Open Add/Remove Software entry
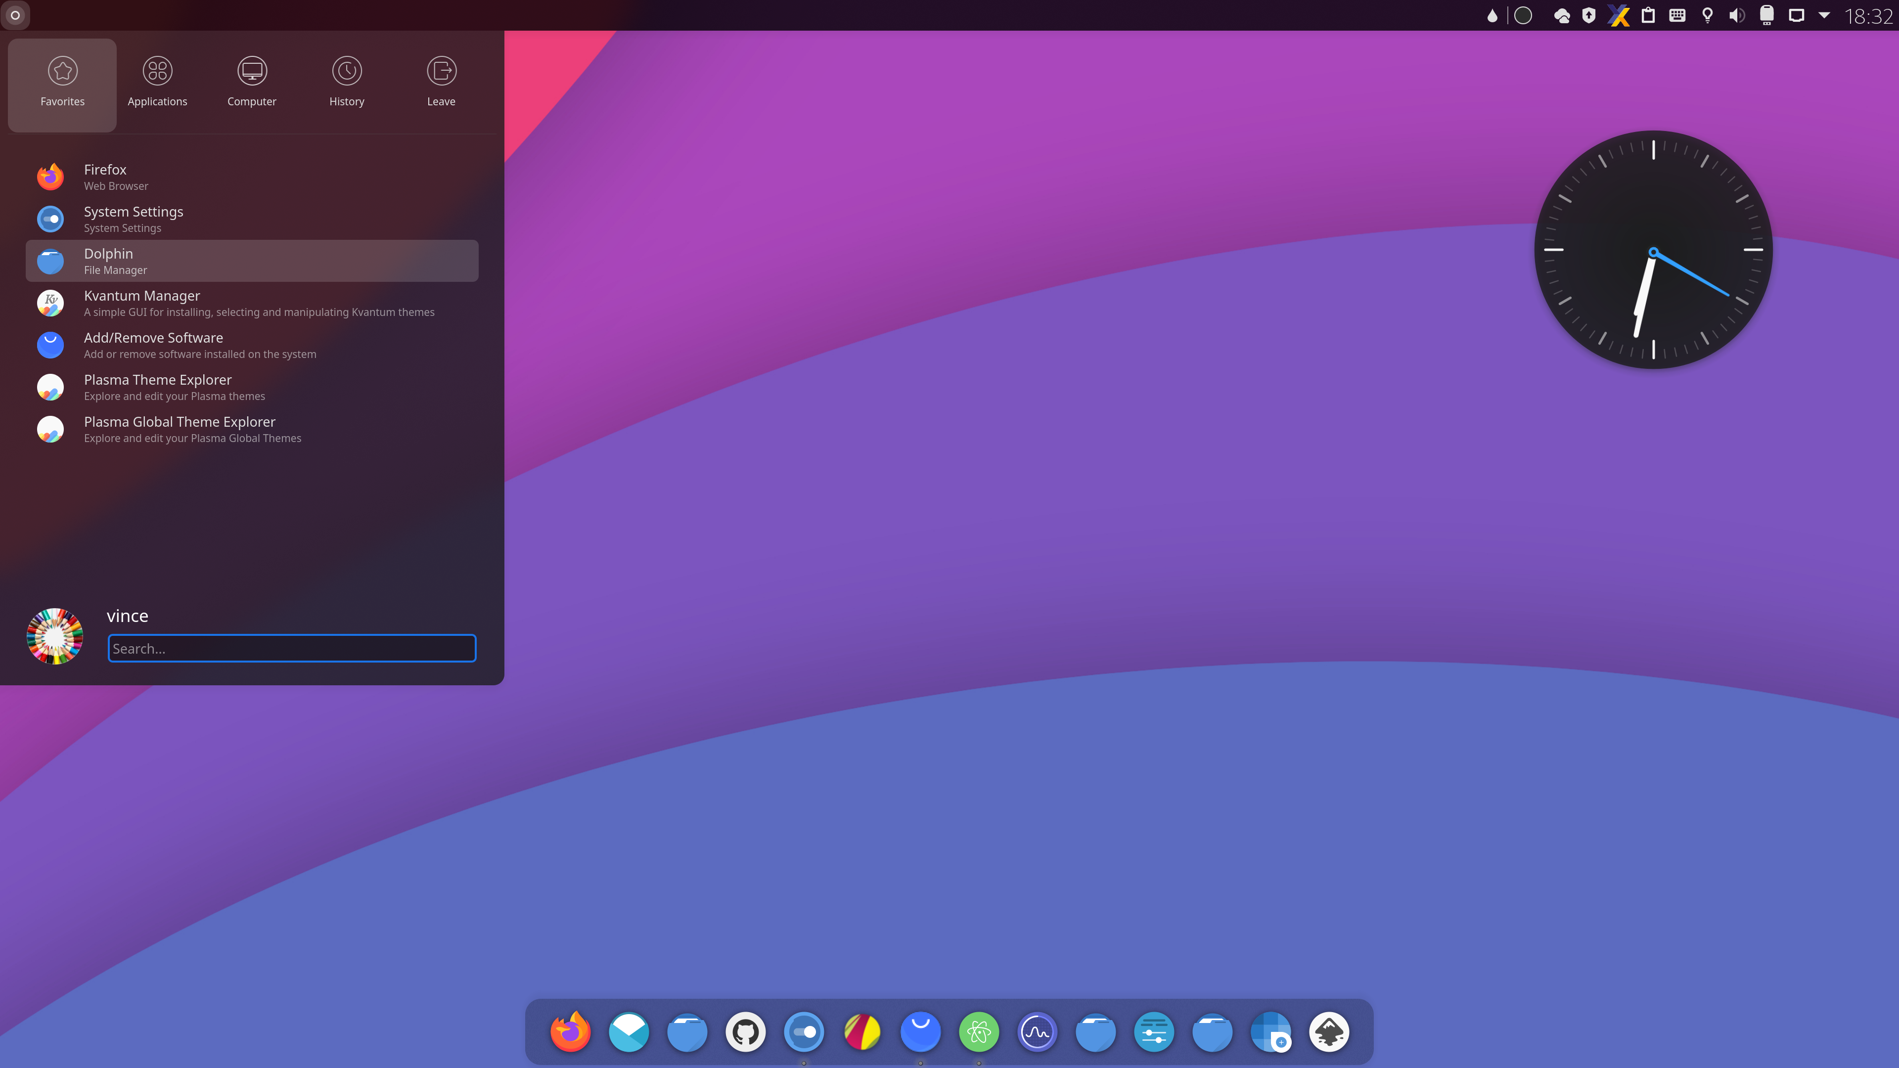Screen dimensions: 1899x1068 coord(252,345)
